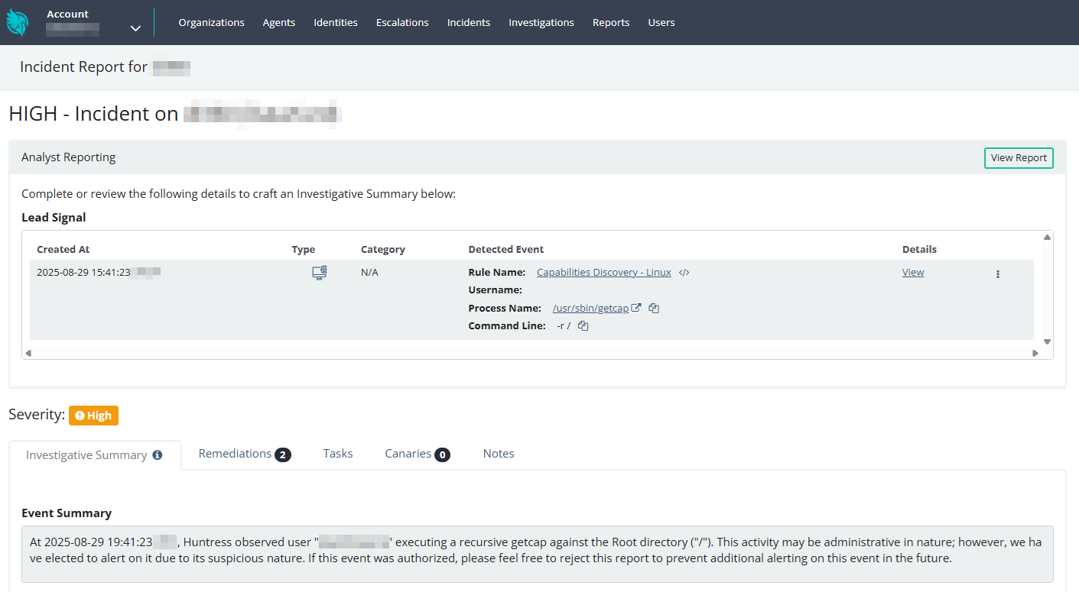The image size is (1079, 592).
Task: Go to the Identities page
Action: pos(336,22)
